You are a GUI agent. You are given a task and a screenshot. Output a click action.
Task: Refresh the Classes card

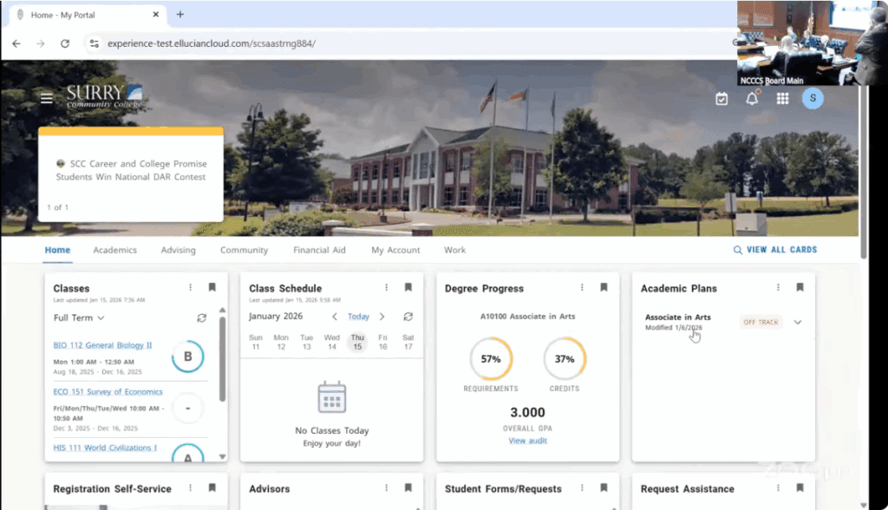click(201, 318)
